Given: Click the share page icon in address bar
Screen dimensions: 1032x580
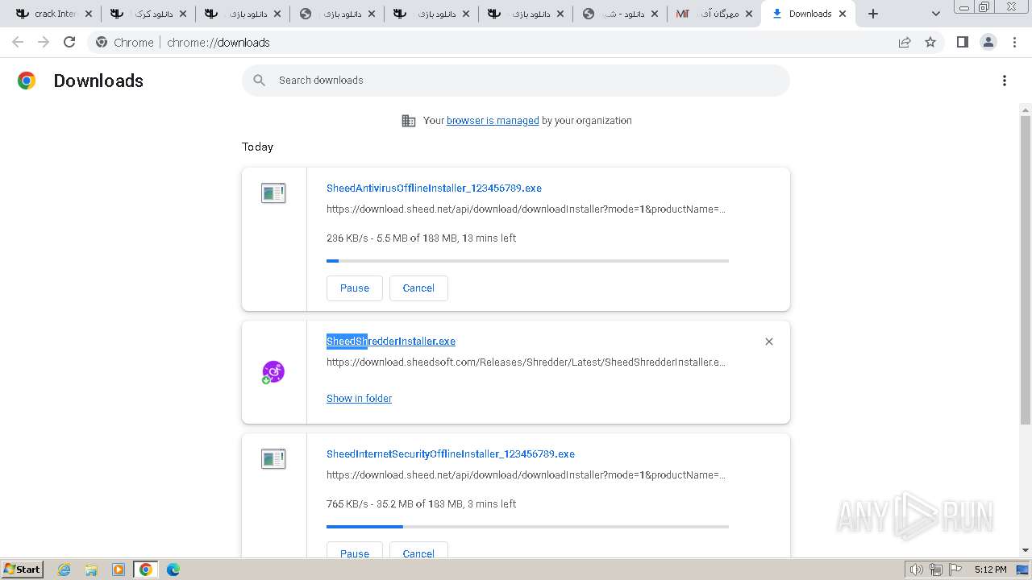Looking at the screenshot, I should pyautogui.click(x=905, y=42).
